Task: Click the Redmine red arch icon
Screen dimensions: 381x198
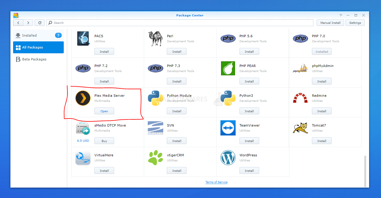Action: [300, 98]
